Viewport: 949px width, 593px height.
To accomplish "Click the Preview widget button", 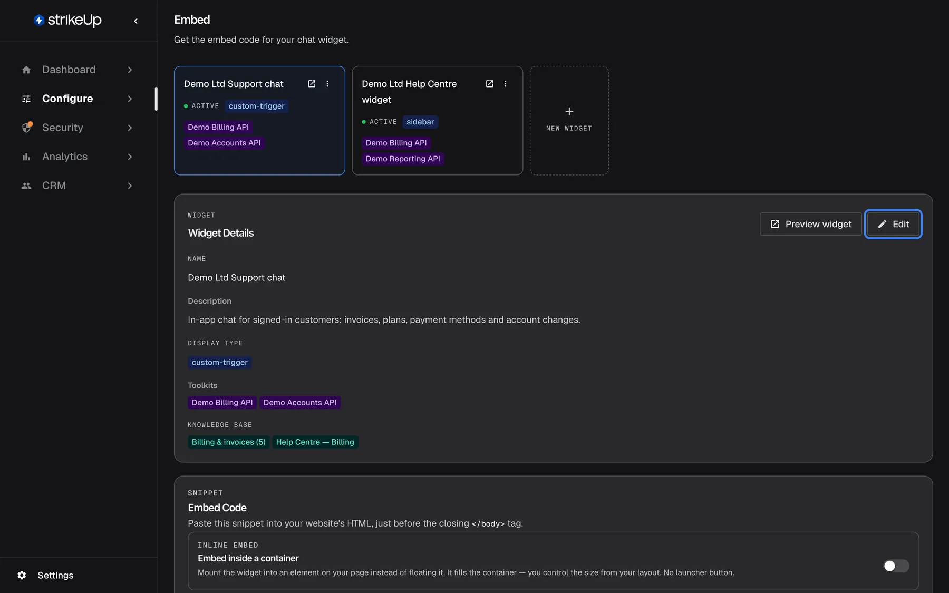I will click(810, 224).
